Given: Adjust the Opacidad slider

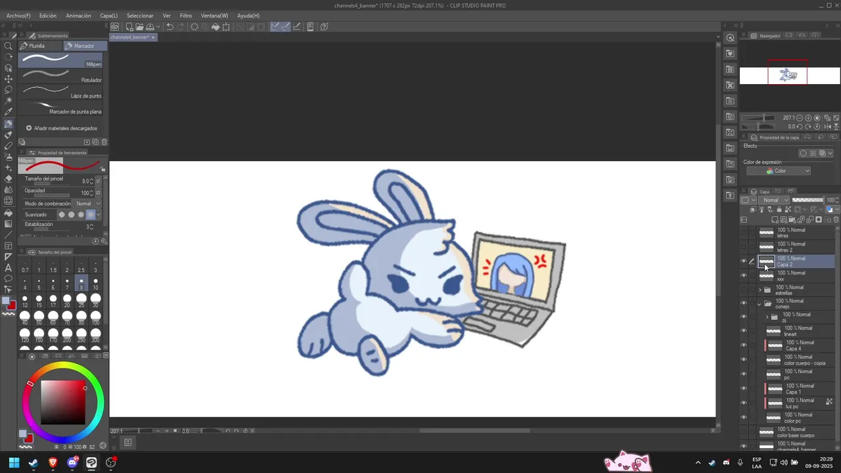Looking at the screenshot, I should 51,196.
